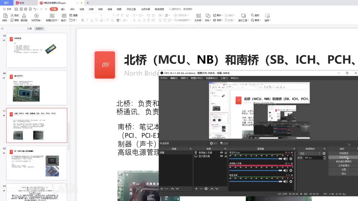Toggle lock for 音频输入采集 source
This screenshot has width=358, height=201.
226,153
